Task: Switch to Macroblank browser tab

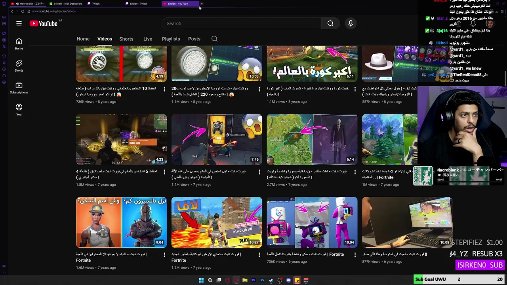Action: click(28, 4)
